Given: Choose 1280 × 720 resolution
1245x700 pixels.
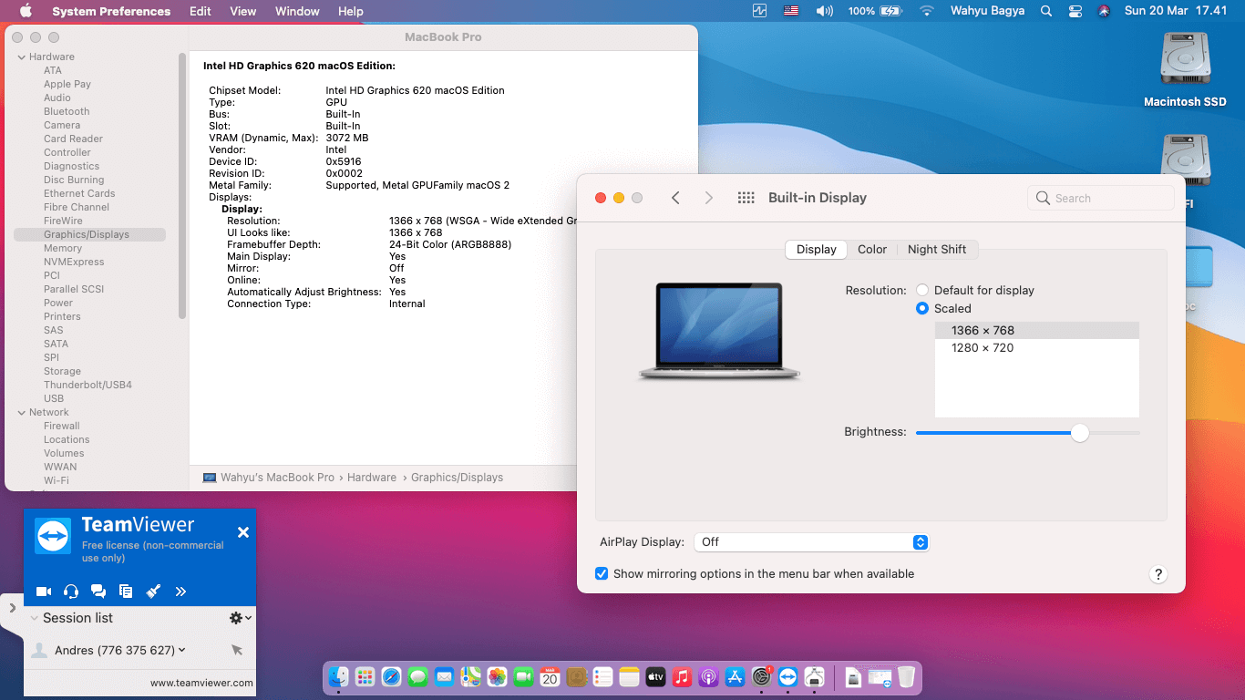Looking at the screenshot, I should coord(1037,347).
